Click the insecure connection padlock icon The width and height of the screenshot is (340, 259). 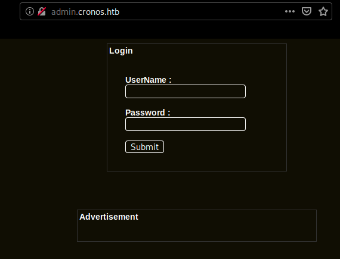pyautogui.click(x=42, y=11)
